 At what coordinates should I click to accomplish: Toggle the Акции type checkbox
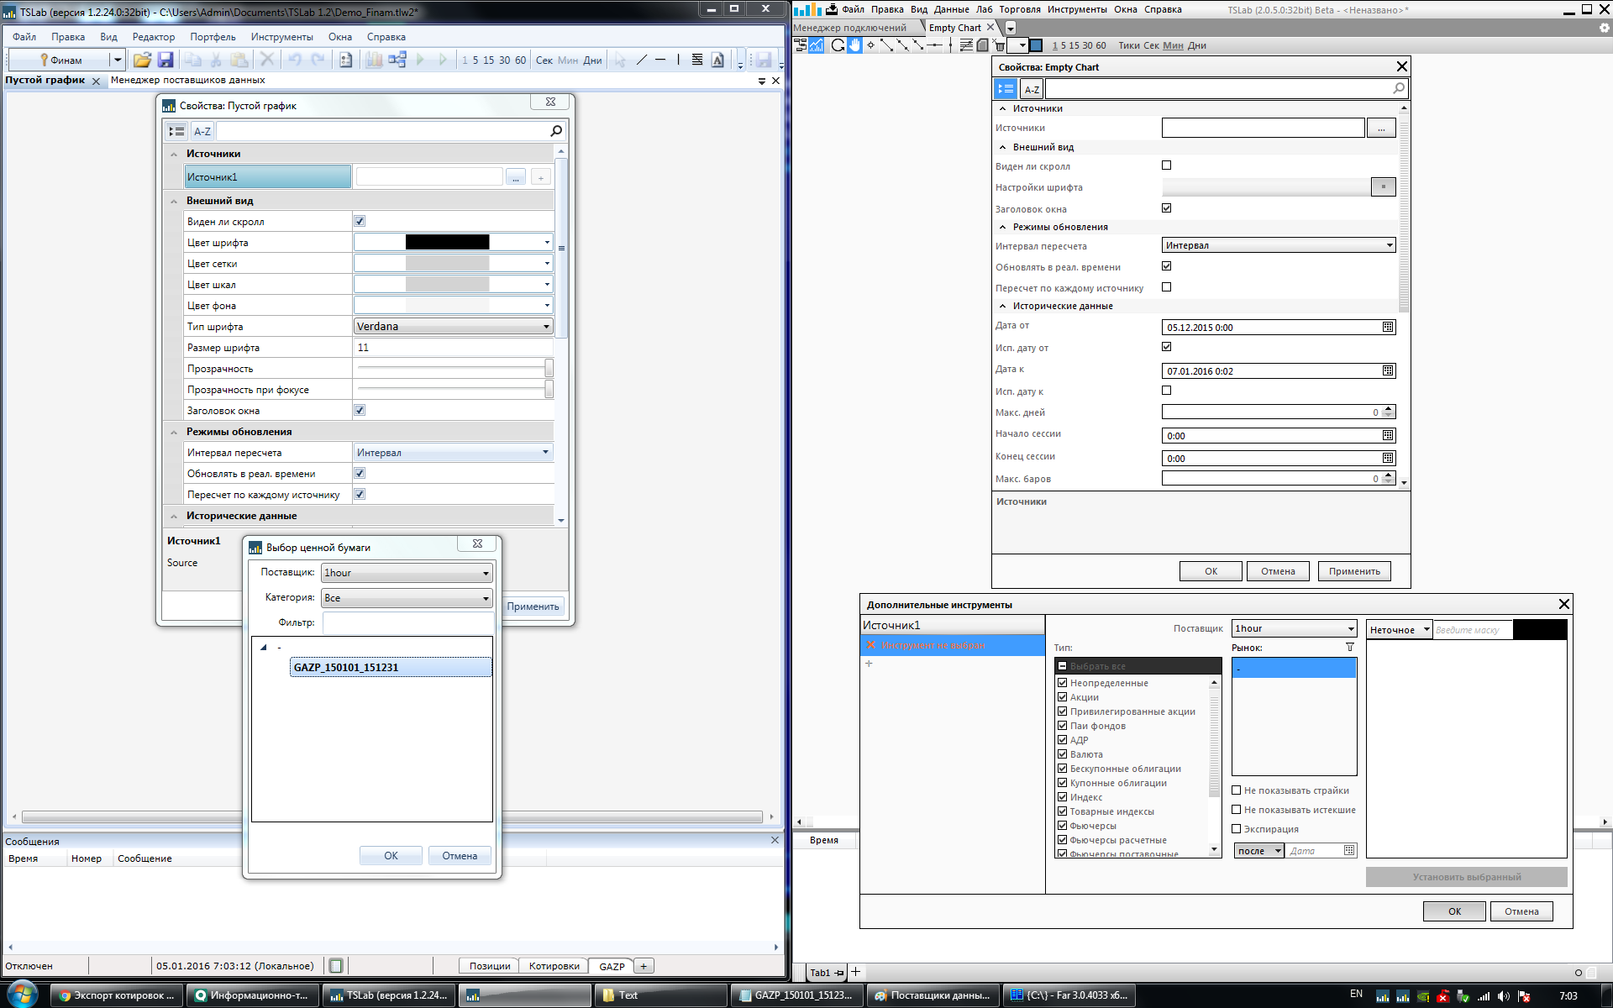[x=1062, y=697]
